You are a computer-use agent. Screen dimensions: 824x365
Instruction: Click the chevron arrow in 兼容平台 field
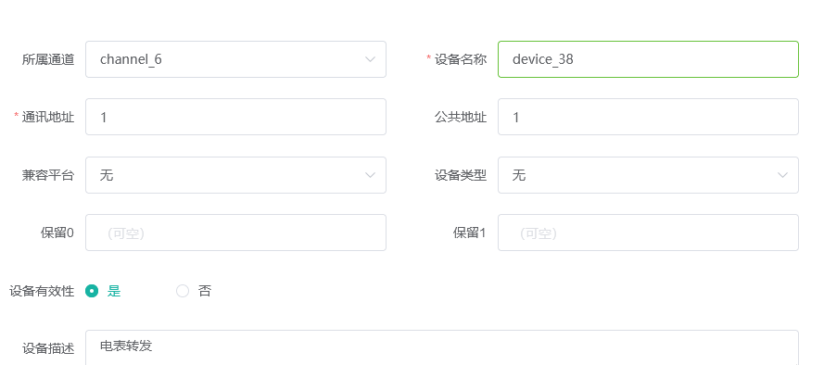(370, 175)
